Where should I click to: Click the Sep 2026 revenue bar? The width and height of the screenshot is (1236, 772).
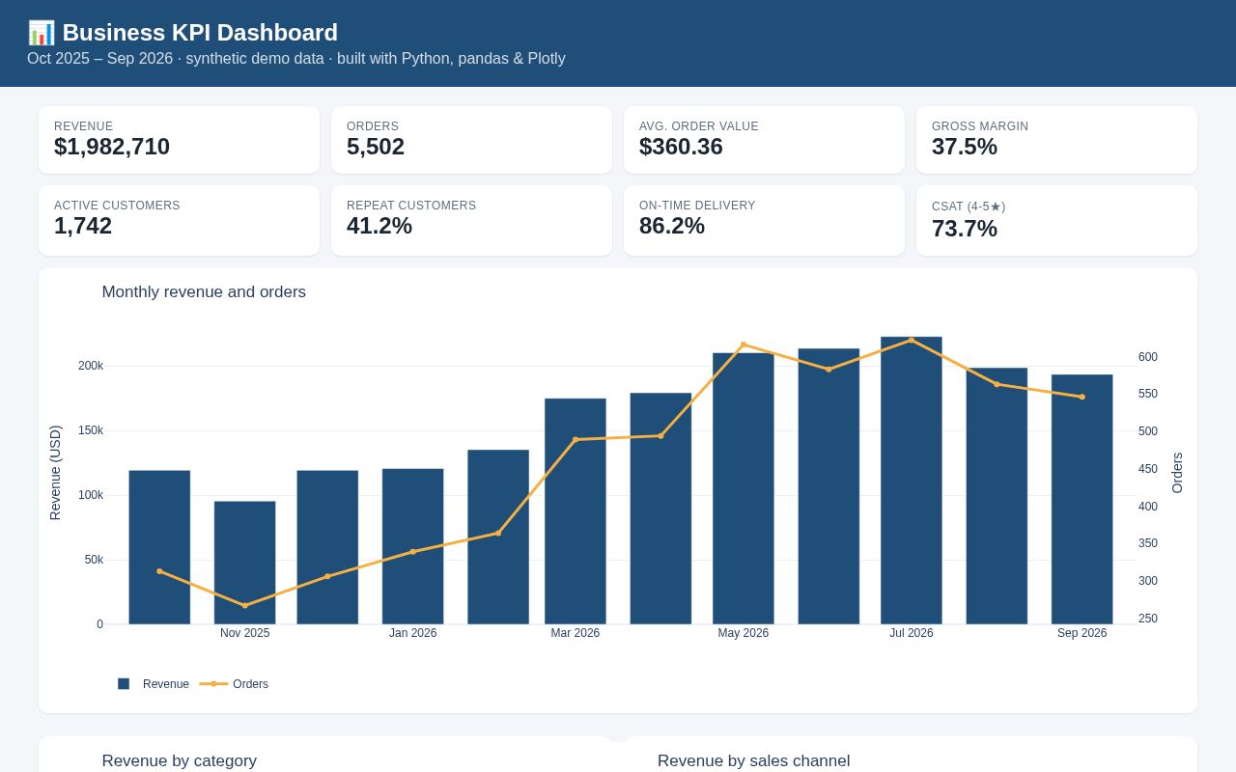click(1082, 499)
